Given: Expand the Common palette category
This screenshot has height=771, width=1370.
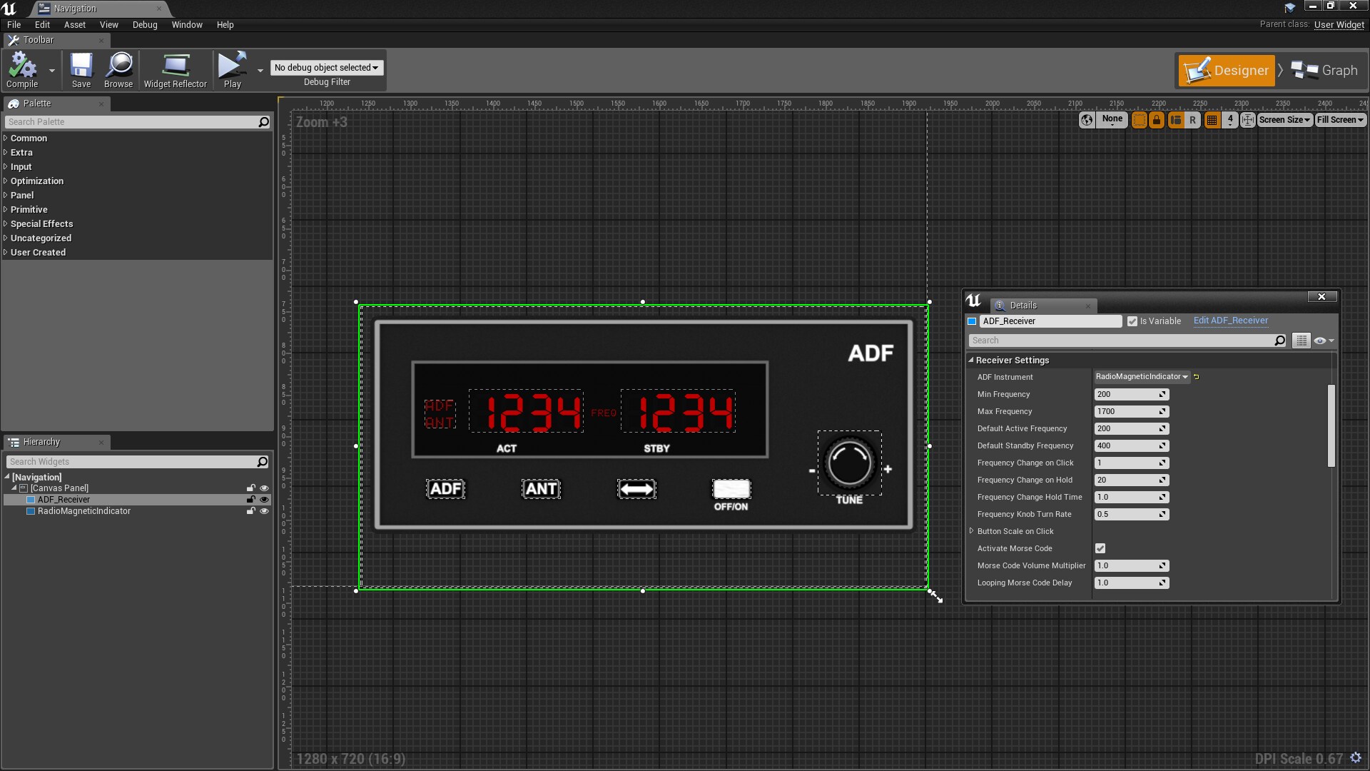Looking at the screenshot, I should (x=29, y=138).
